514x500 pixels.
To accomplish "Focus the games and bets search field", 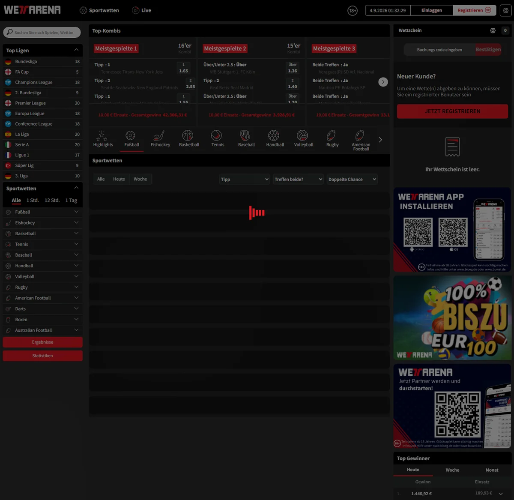I will point(42,32).
